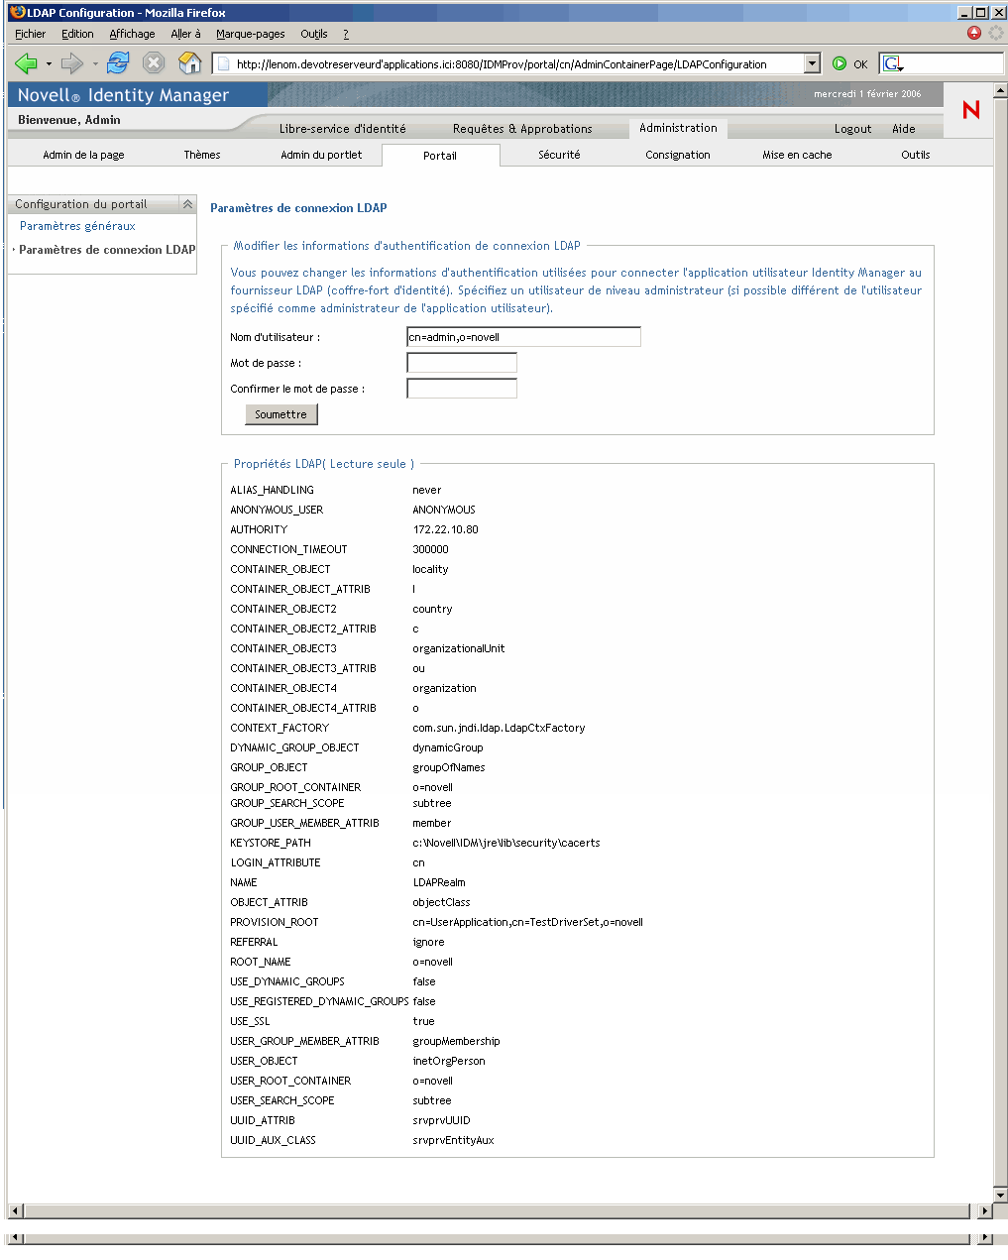
Task: Open the Outils admin tab
Action: (x=916, y=155)
